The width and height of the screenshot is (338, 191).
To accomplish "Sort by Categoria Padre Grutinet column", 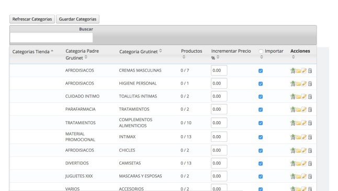I will [82, 54].
